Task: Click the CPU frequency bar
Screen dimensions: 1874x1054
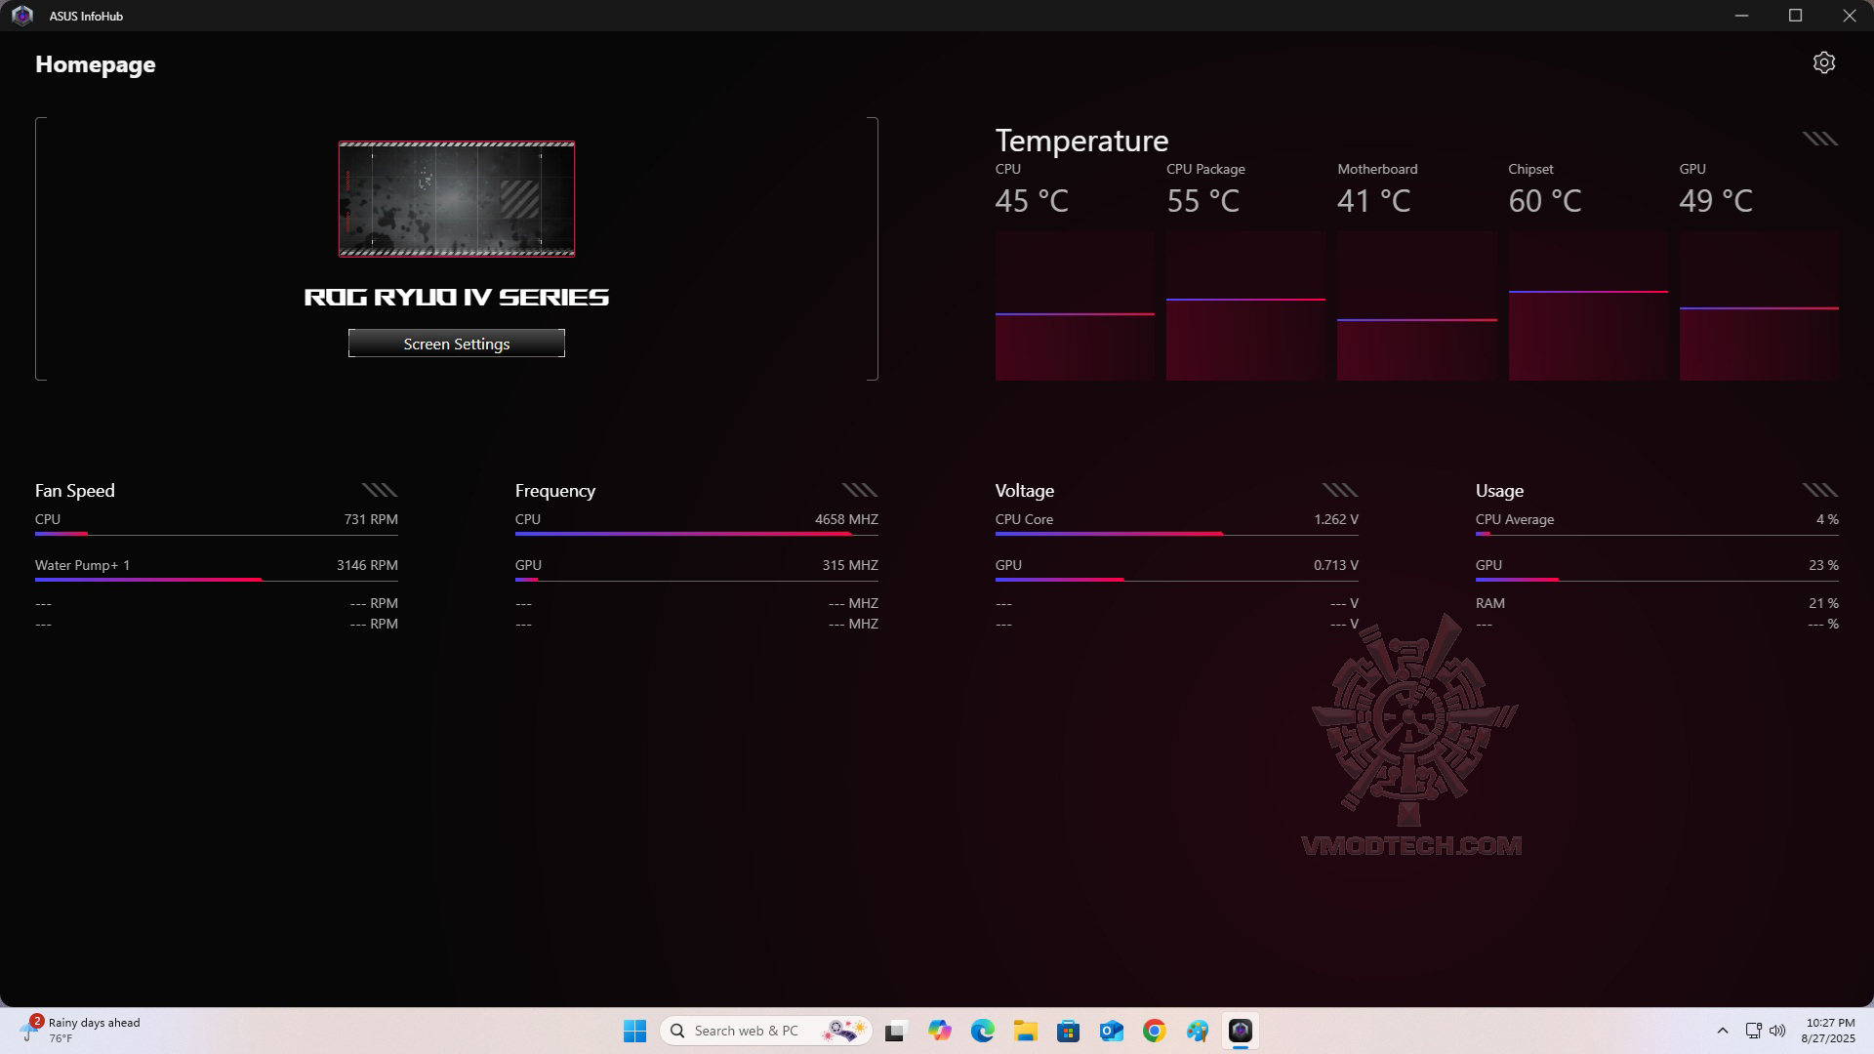Action: click(696, 534)
